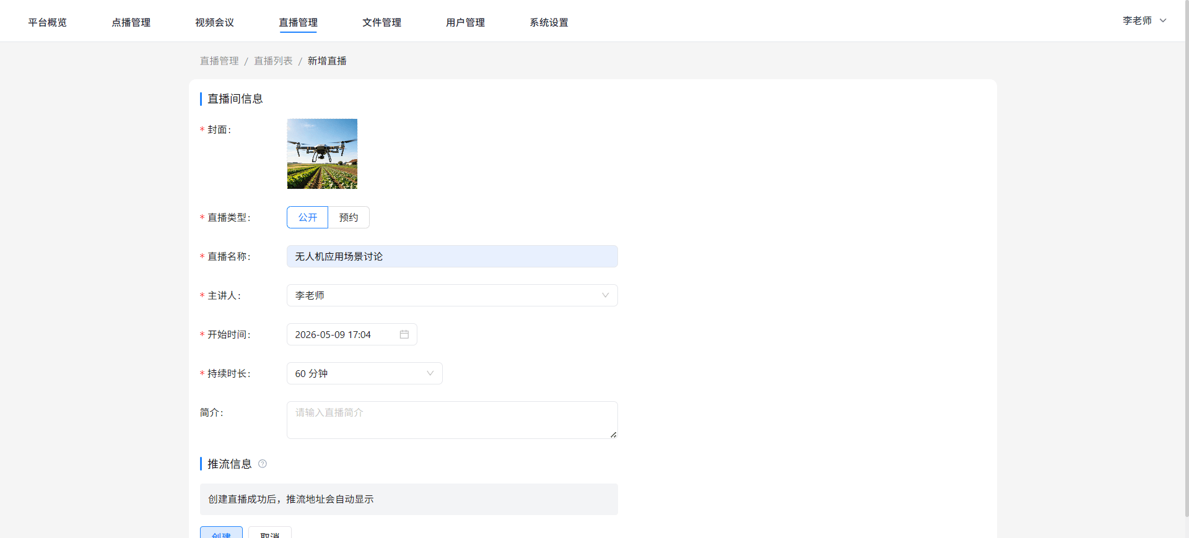Select the 公开 live type option

(307, 217)
